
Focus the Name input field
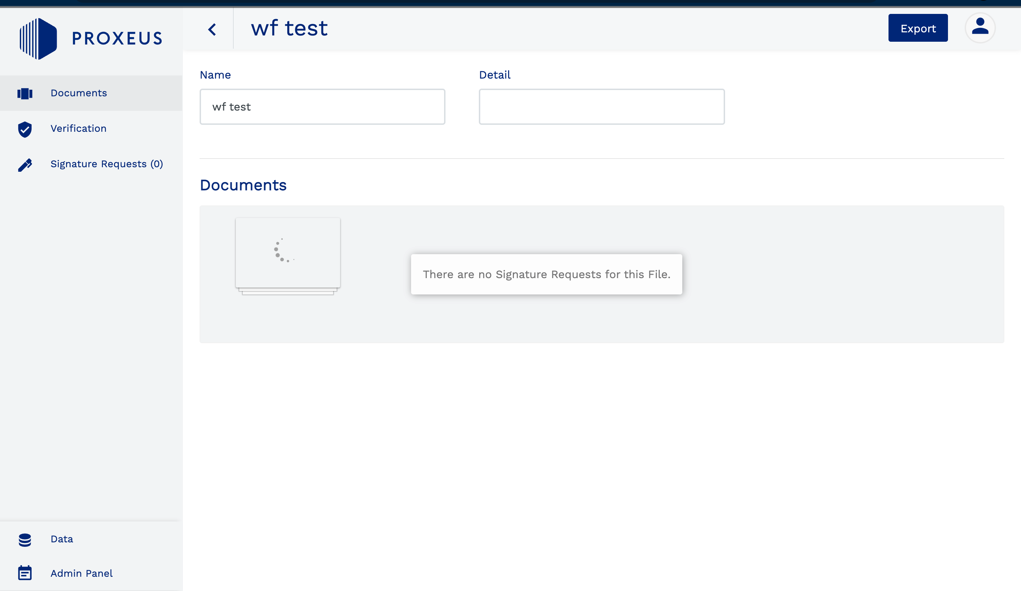[322, 107]
